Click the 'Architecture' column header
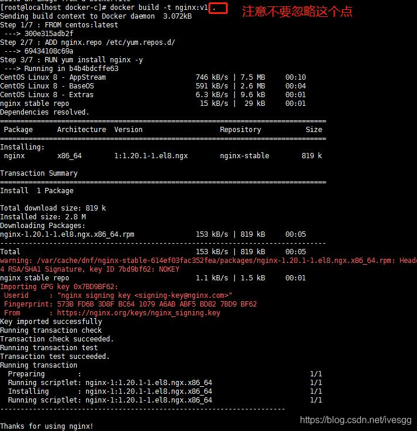Viewport: 417px width, 431px height. [82, 130]
